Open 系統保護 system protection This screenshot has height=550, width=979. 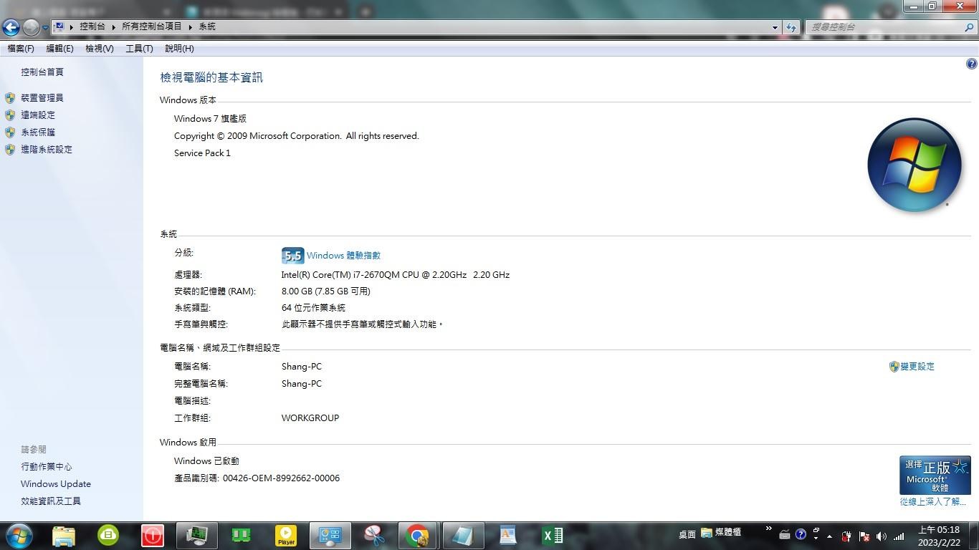tap(37, 132)
